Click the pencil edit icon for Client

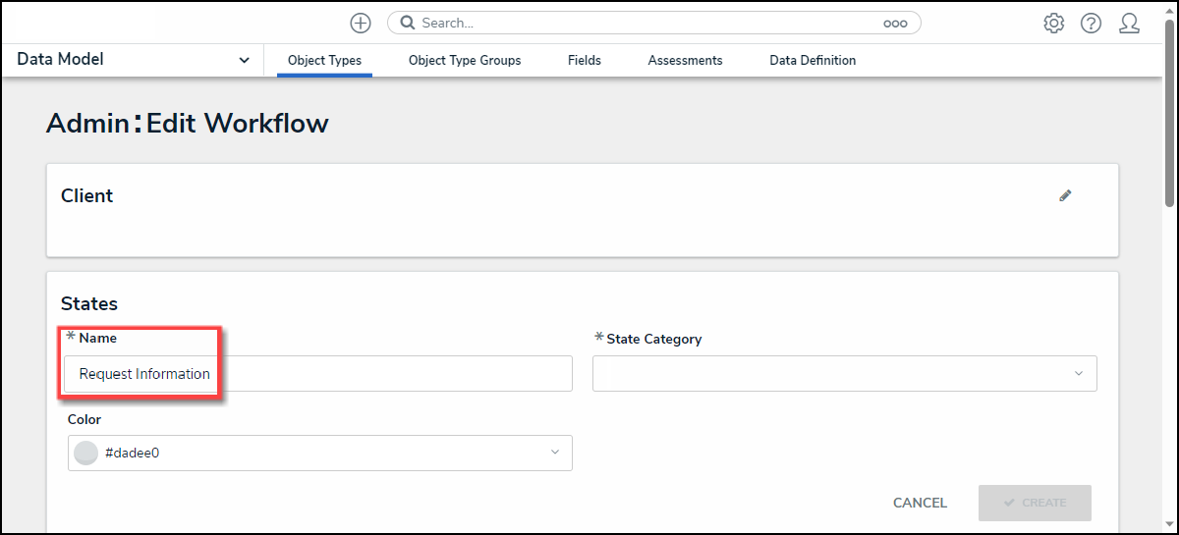(x=1065, y=195)
